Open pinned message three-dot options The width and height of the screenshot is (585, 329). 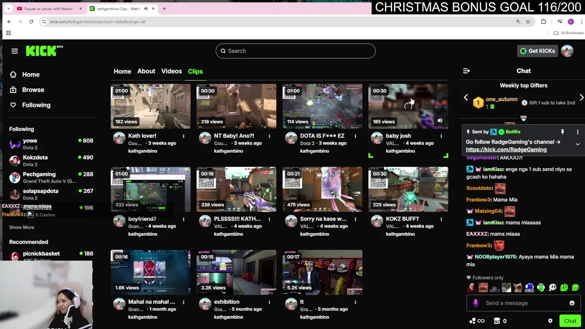[x=578, y=132]
